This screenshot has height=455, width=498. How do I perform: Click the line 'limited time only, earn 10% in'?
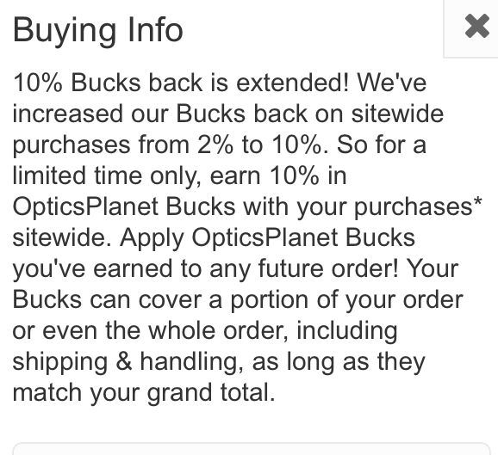pos(179,176)
